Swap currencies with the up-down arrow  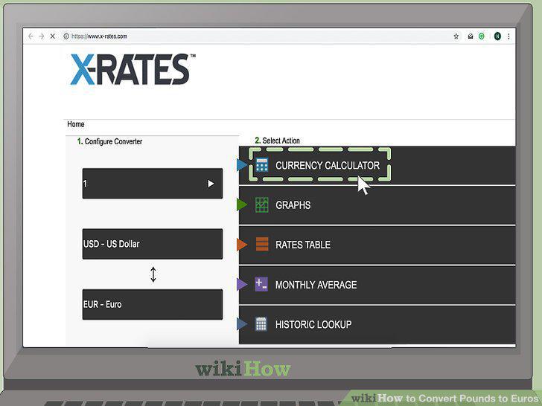click(153, 274)
